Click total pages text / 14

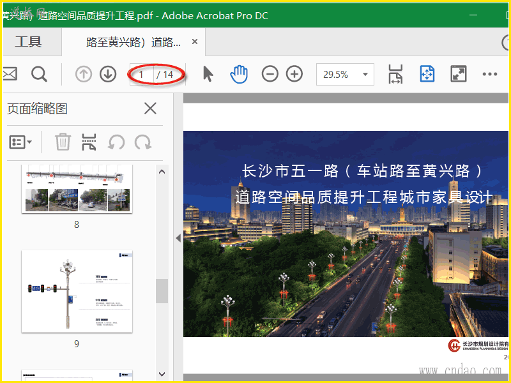pos(165,75)
